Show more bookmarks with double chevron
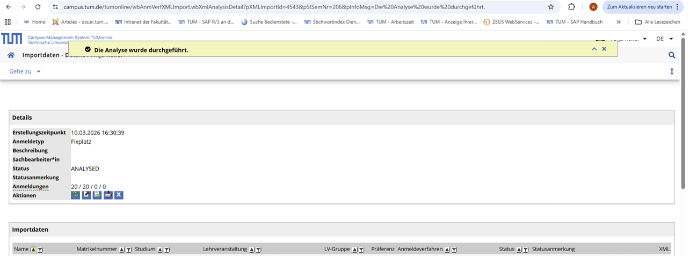 (619, 22)
